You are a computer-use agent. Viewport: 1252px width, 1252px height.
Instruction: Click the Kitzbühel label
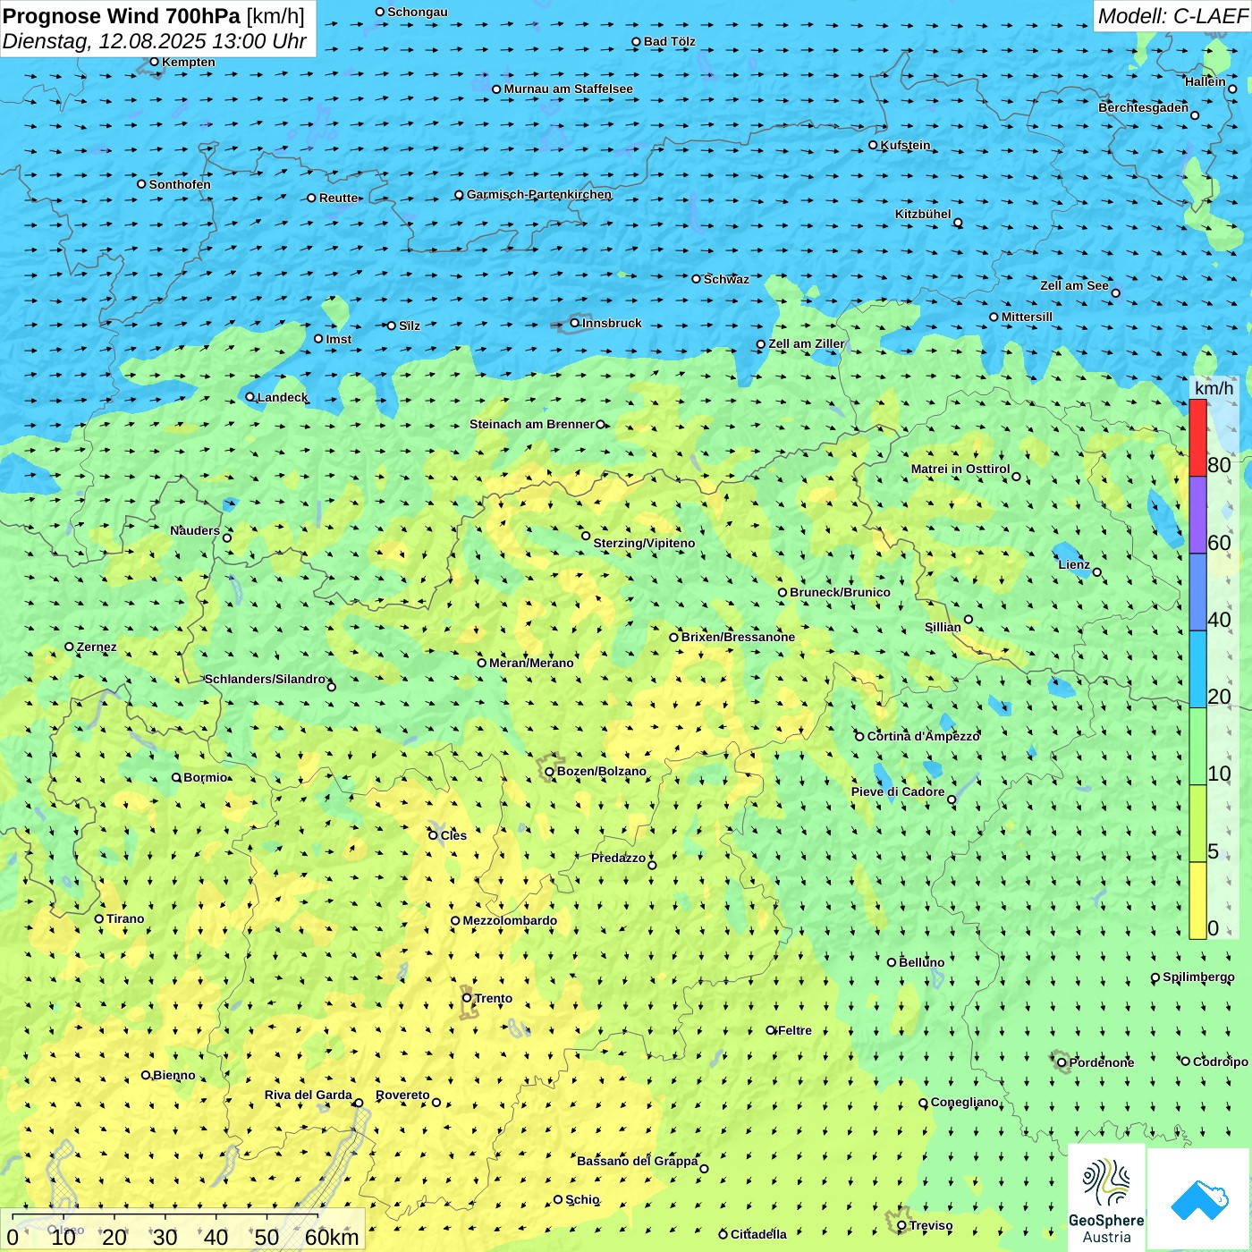click(x=923, y=214)
